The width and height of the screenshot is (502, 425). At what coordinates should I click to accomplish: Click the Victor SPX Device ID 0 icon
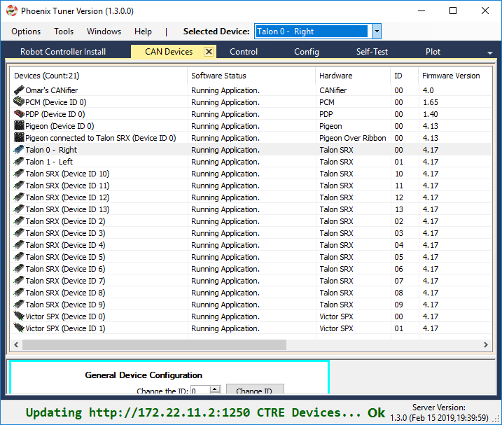coord(19,316)
